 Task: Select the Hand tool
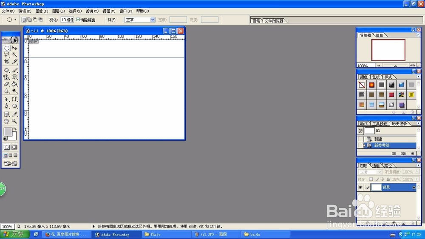tap(7, 121)
